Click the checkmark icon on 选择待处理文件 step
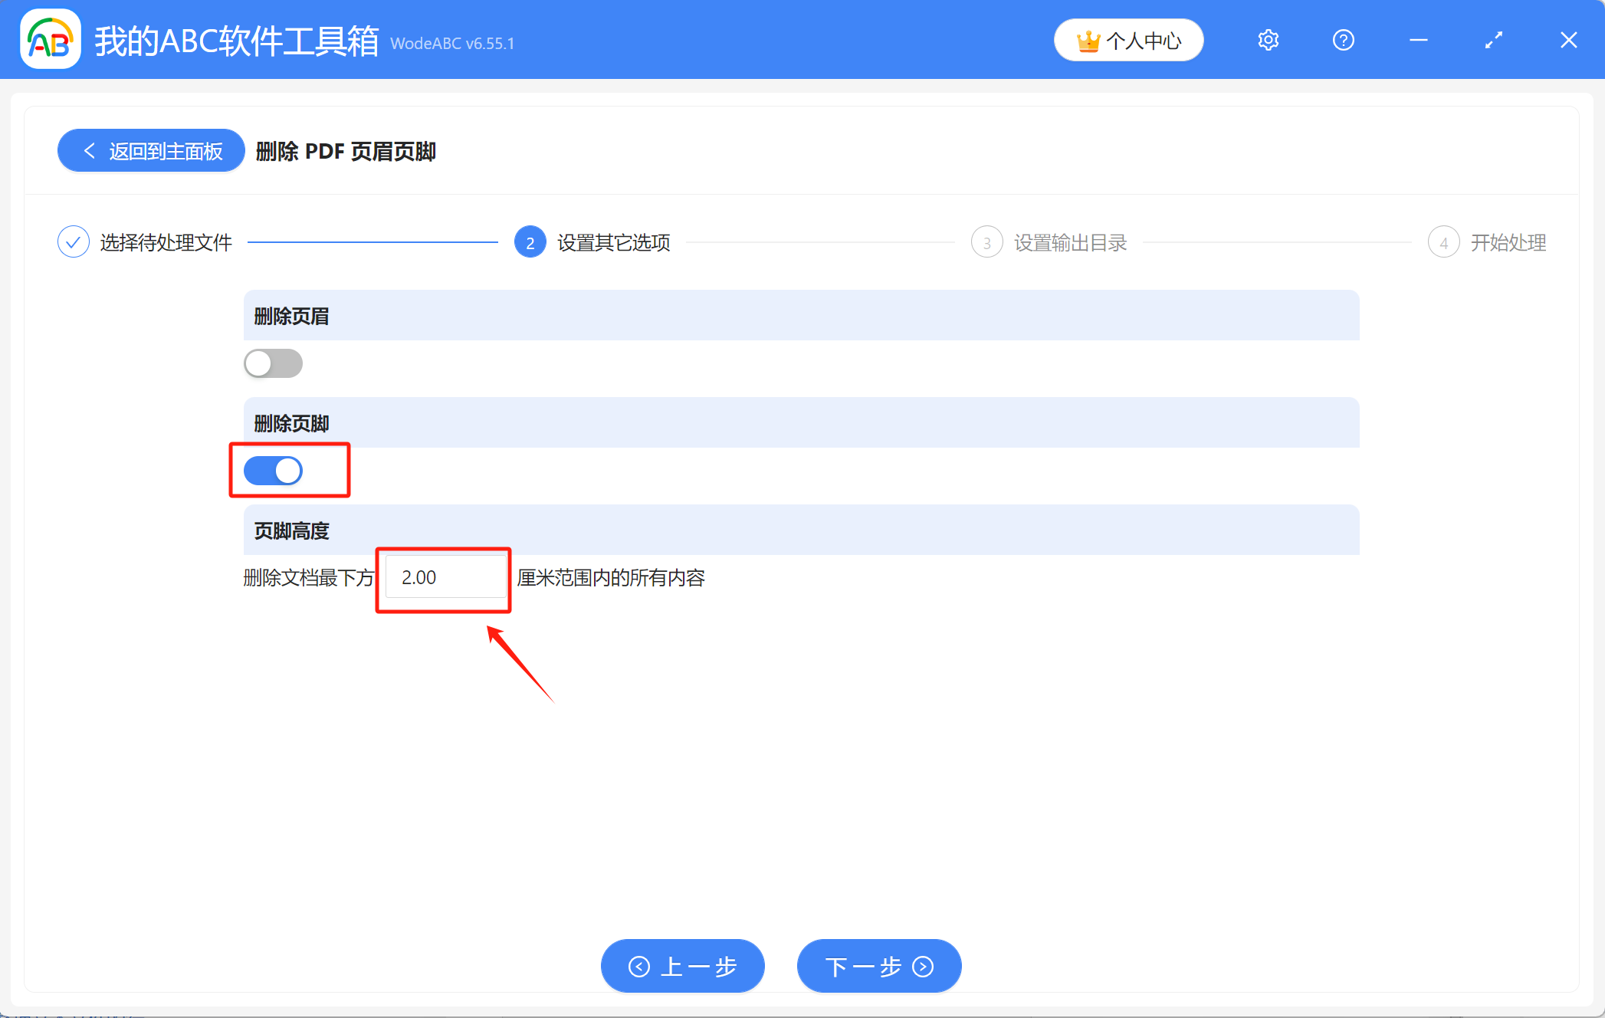The height and width of the screenshot is (1018, 1605). pyautogui.click(x=73, y=241)
